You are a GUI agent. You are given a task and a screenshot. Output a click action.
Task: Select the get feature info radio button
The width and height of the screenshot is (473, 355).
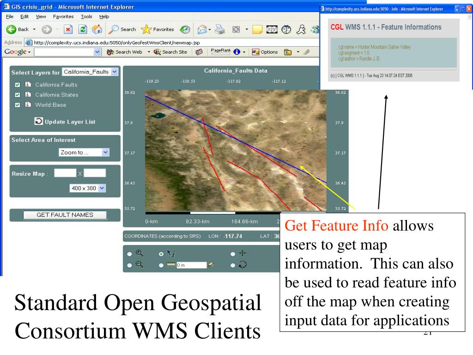tap(161, 254)
